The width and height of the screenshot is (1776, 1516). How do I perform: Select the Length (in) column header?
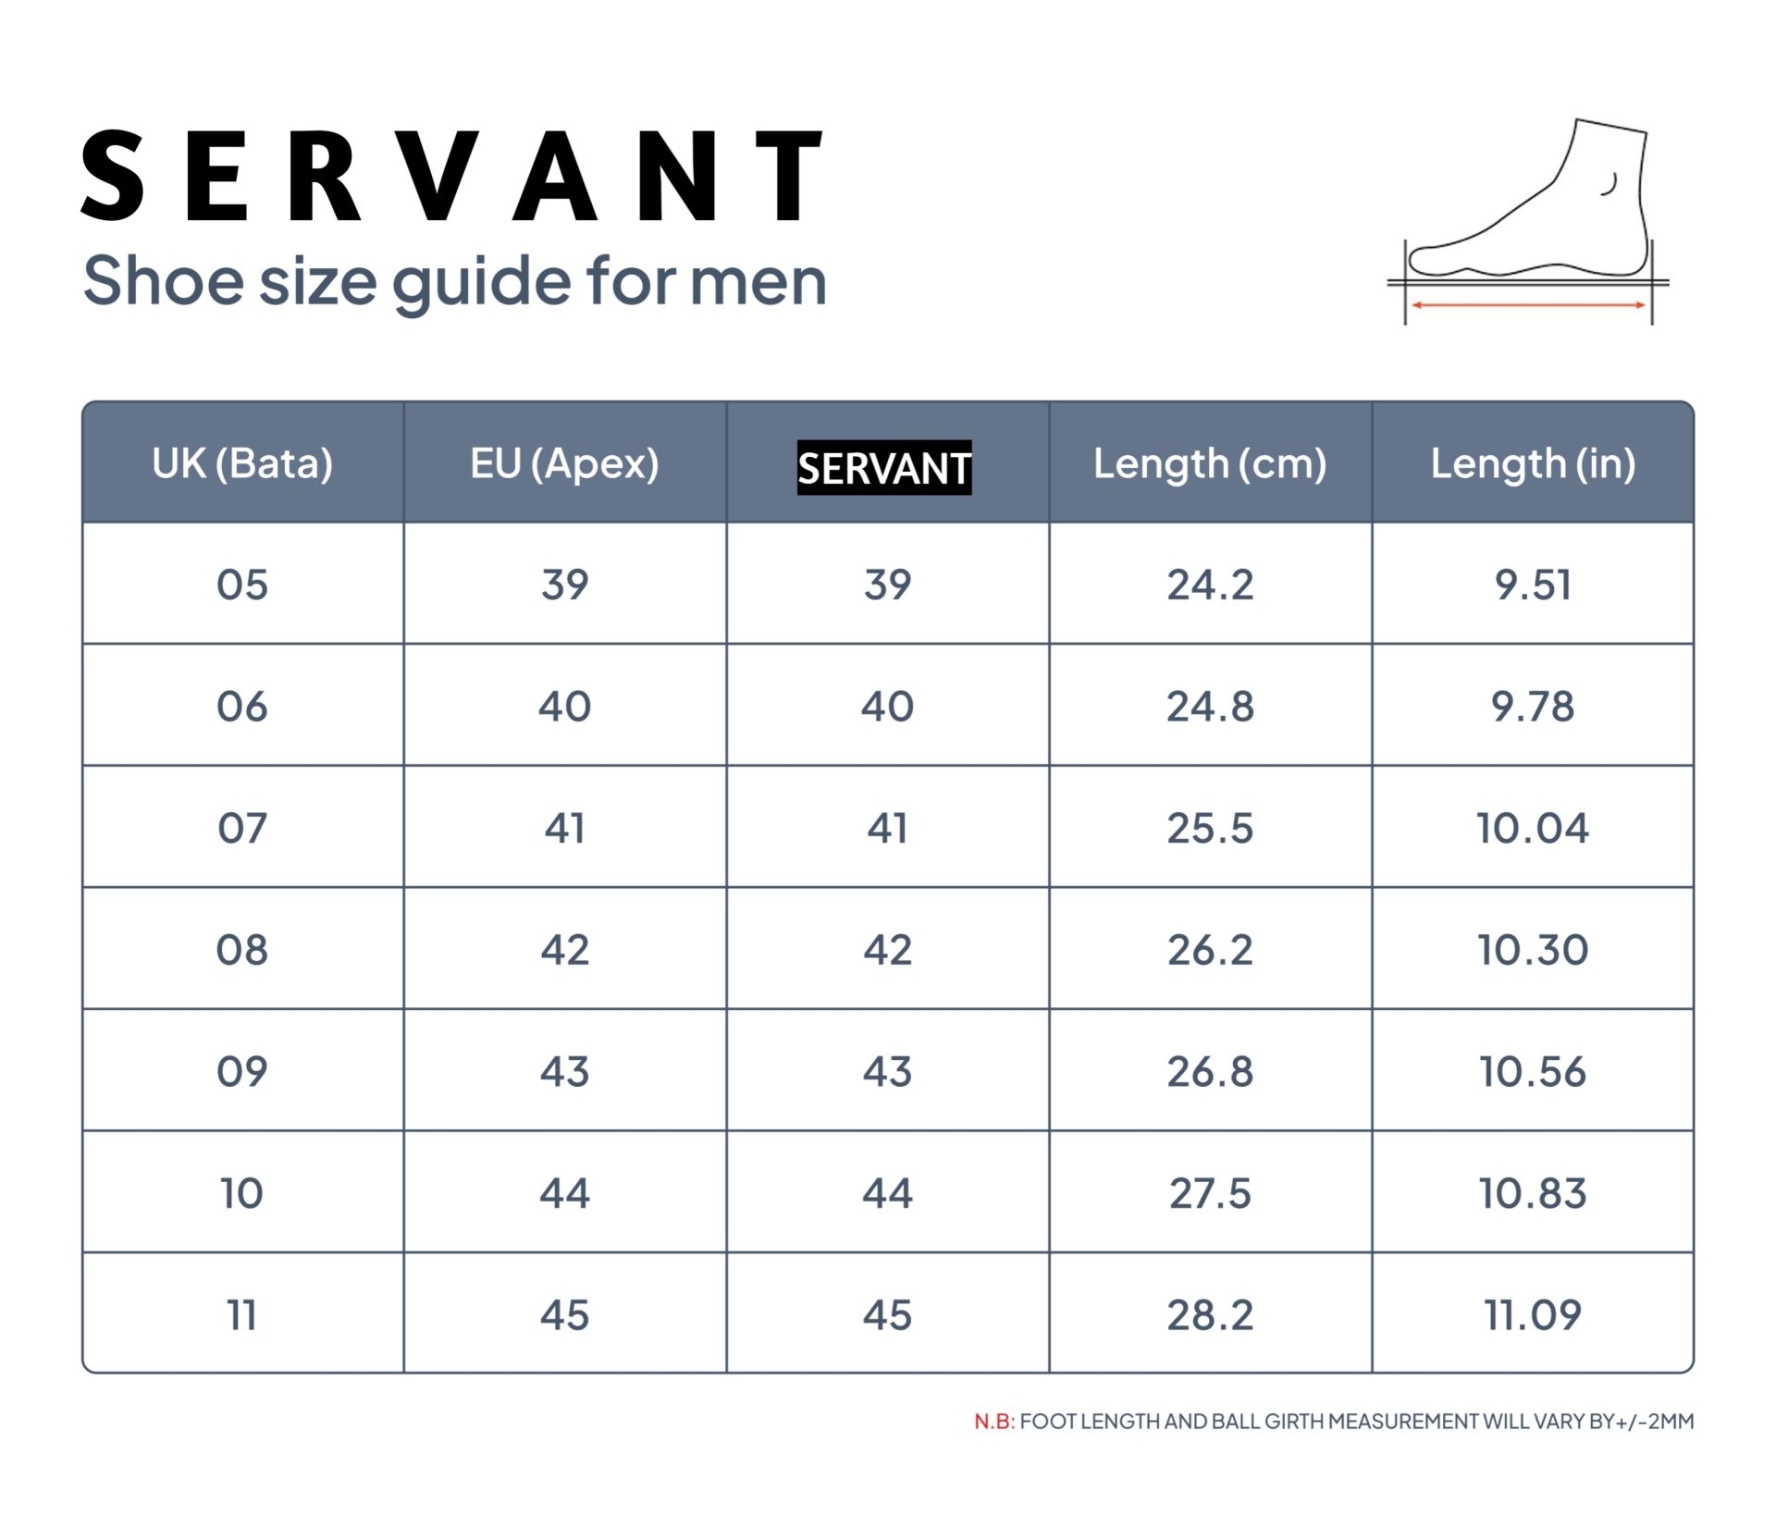click(1533, 463)
